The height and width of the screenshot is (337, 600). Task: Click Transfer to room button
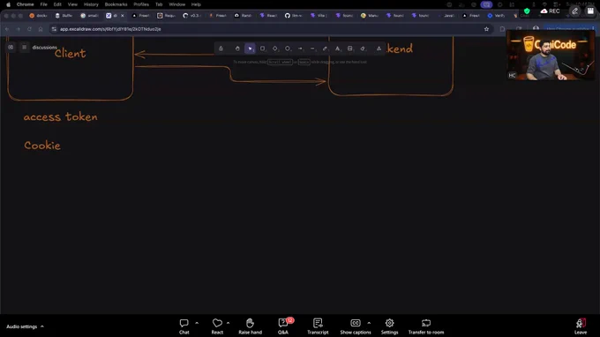[x=426, y=326]
